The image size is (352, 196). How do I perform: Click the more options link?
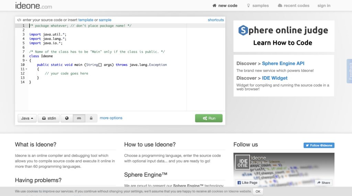(111, 118)
